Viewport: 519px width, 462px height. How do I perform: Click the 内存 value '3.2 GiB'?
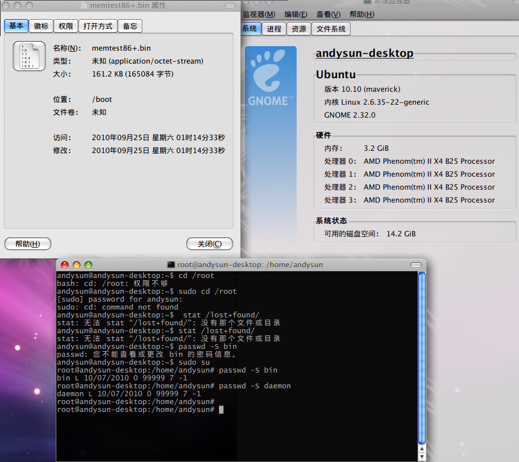click(x=376, y=148)
